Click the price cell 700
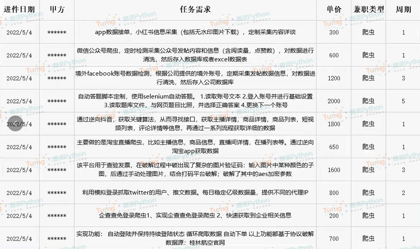This screenshot has height=249, width=420. [x=334, y=238]
